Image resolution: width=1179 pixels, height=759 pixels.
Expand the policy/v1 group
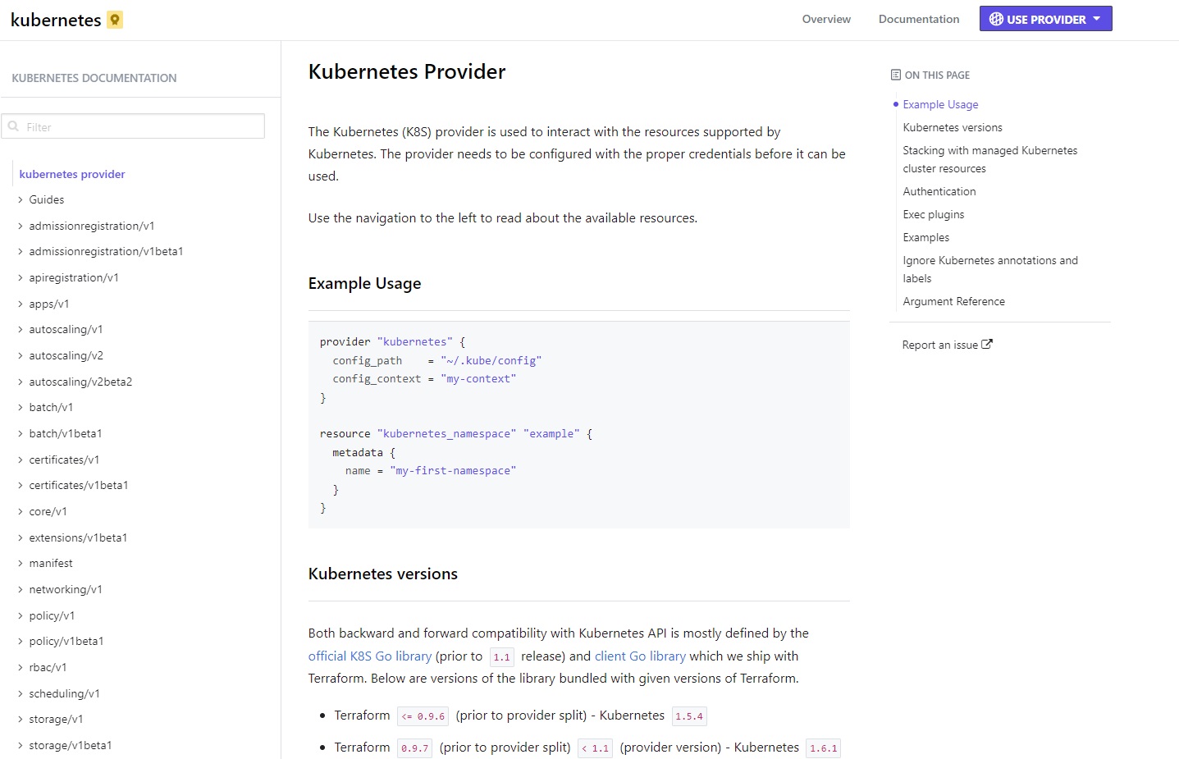point(21,615)
